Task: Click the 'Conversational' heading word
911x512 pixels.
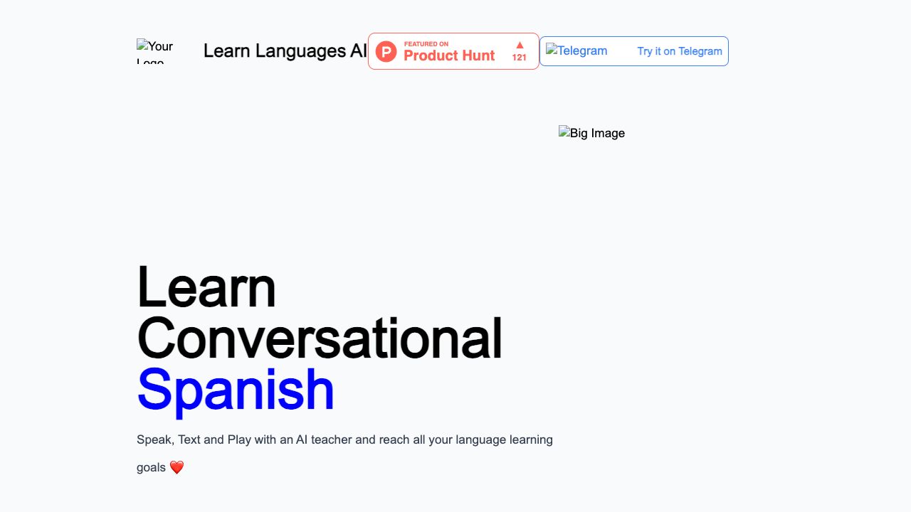Action: 319,338
